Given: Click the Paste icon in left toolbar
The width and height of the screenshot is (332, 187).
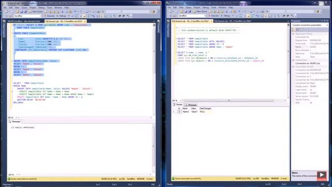Looking at the screenshot, I should coord(70,11).
